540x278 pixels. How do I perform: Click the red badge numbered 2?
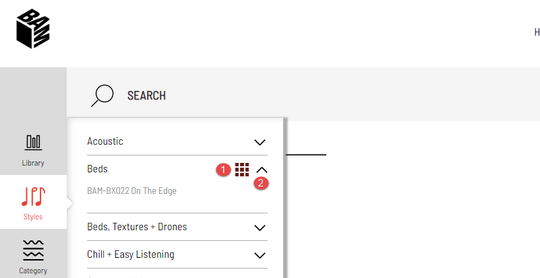pos(261,183)
